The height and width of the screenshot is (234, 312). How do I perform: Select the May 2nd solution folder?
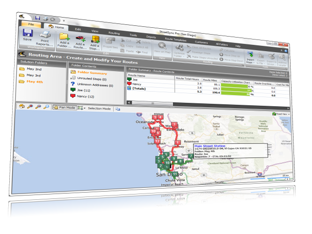point(33,69)
